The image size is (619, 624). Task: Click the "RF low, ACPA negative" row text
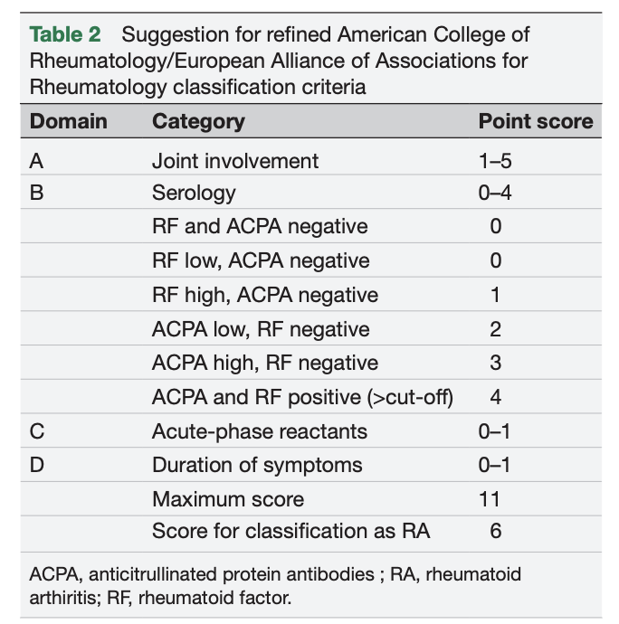(261, 260)
